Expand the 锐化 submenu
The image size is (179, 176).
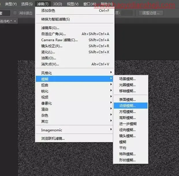pyautogui.click(x=74, y=91)
